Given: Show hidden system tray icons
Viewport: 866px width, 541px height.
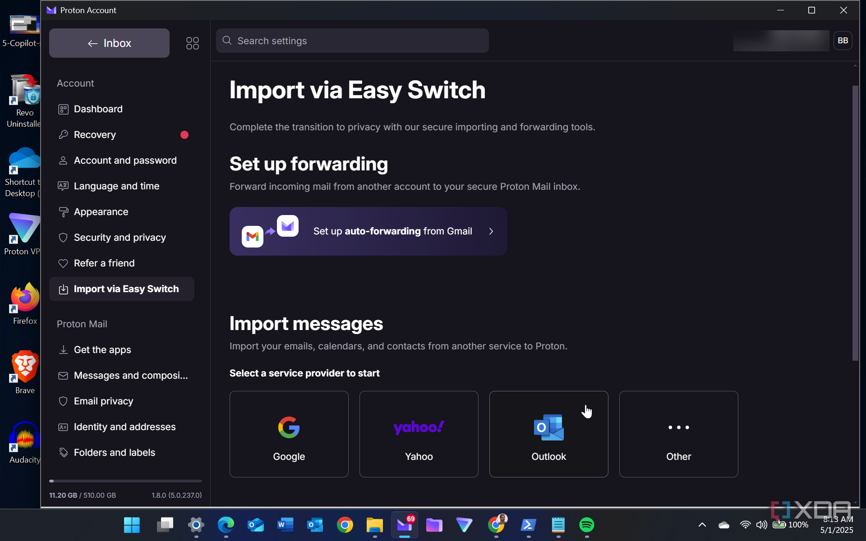Looking at the screenshot, I should [x=702, y=525].
